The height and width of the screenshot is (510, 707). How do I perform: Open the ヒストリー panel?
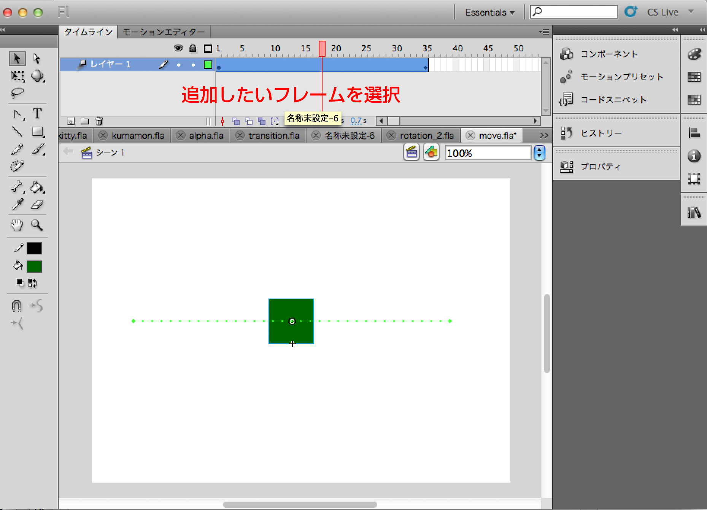[x=601, y=133]
